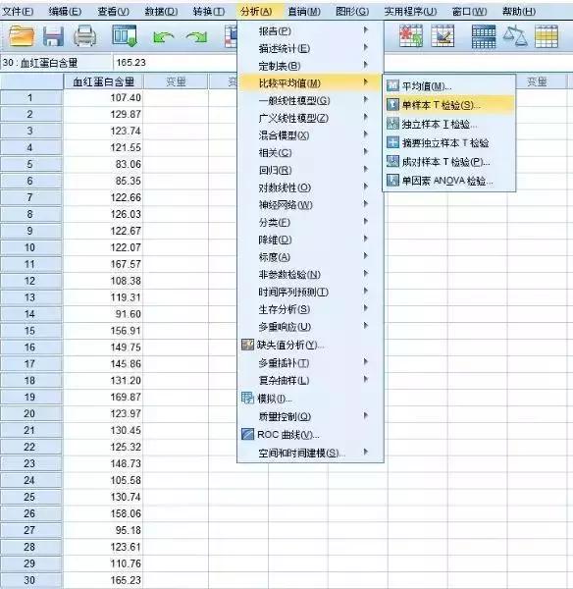This screenshot has height=589, width=573.
Task: Choose 平均值(M)... from the submenu
Action: point(449,86)
